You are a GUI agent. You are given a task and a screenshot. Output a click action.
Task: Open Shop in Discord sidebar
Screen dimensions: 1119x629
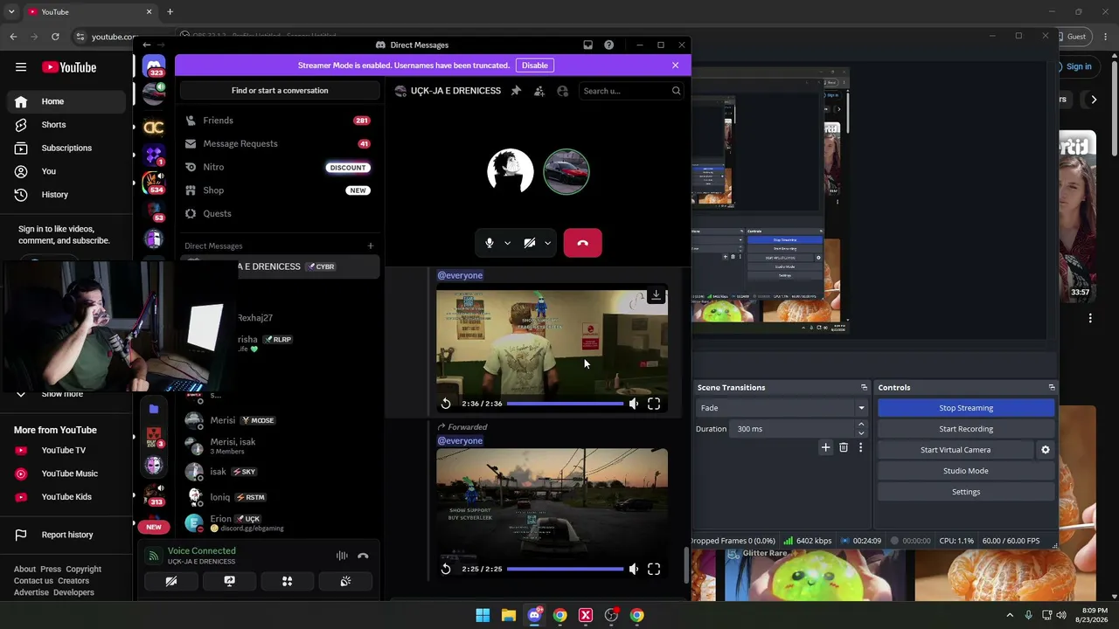pyautogui.click(x=280, y=190)
